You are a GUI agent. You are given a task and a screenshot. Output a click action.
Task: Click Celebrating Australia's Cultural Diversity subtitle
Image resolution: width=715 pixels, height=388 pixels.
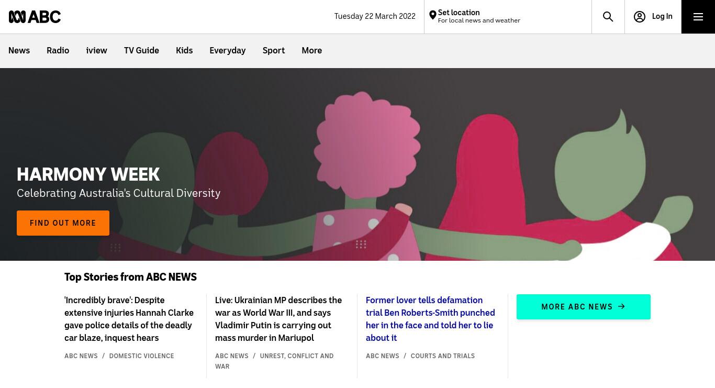118,193
